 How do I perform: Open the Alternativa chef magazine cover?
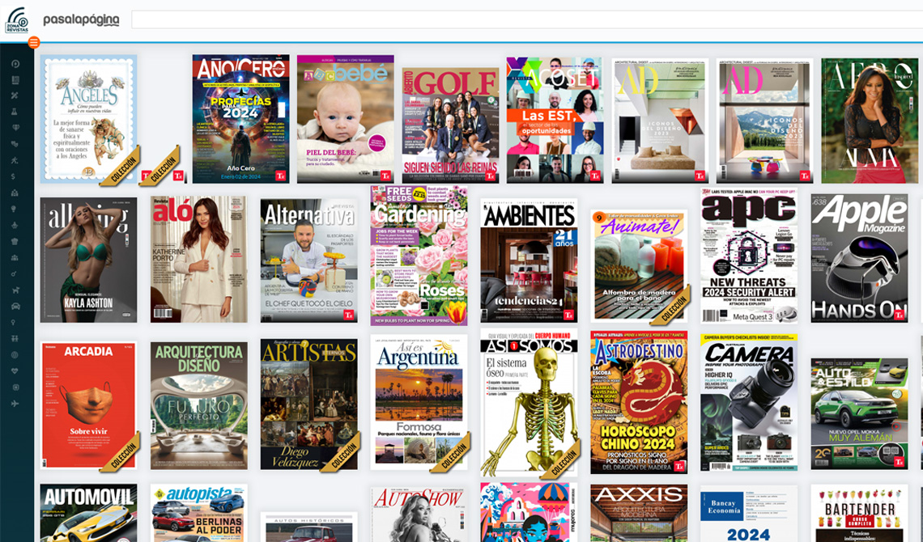309,260
